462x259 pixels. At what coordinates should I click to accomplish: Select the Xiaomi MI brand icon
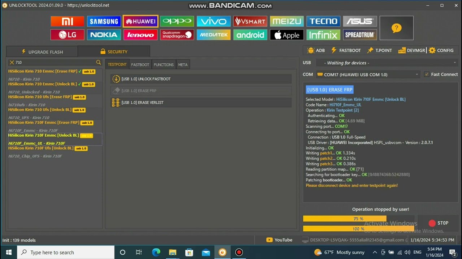pyautogui.click(x=67, y=21)
